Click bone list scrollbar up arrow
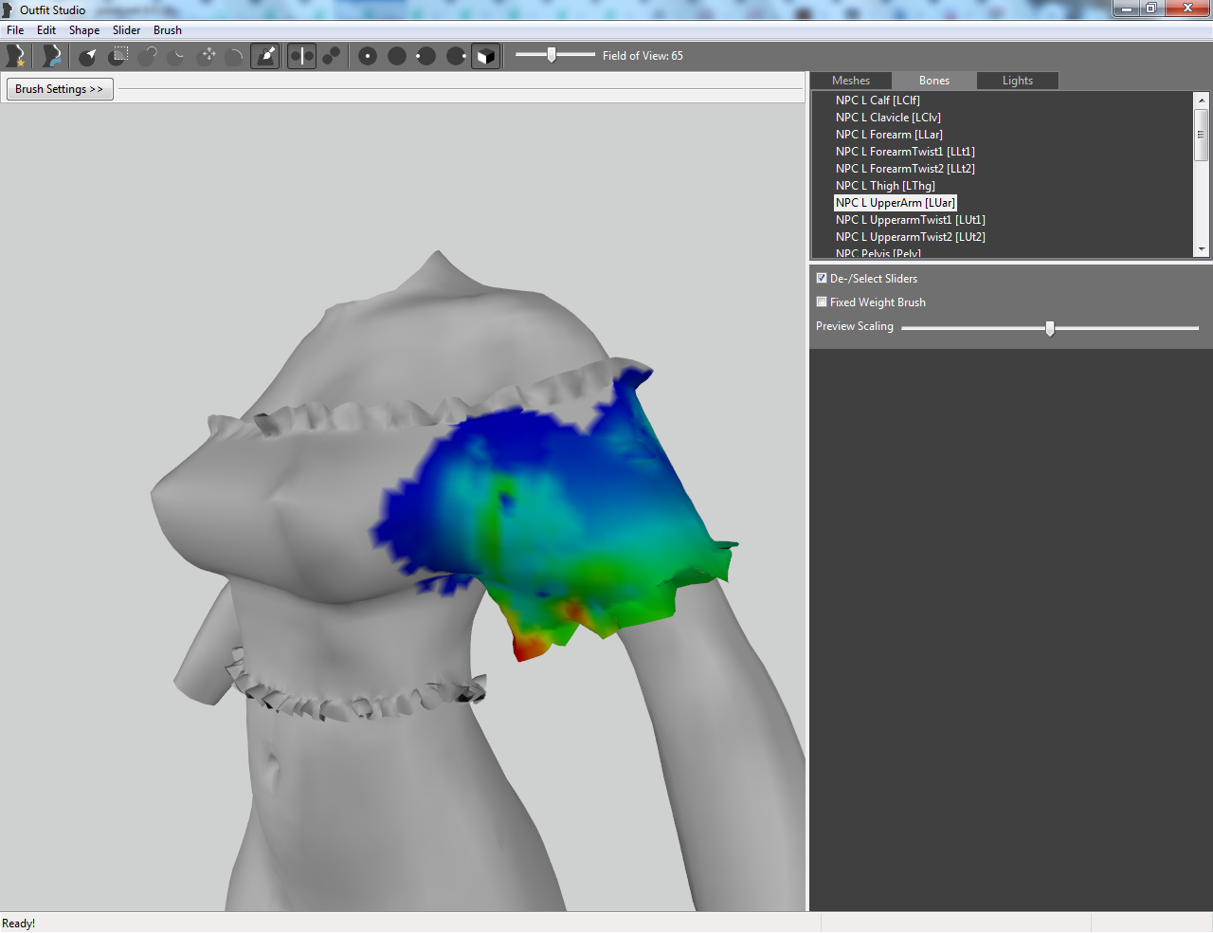This screenshot has height=933, width=1213. 1202,100
